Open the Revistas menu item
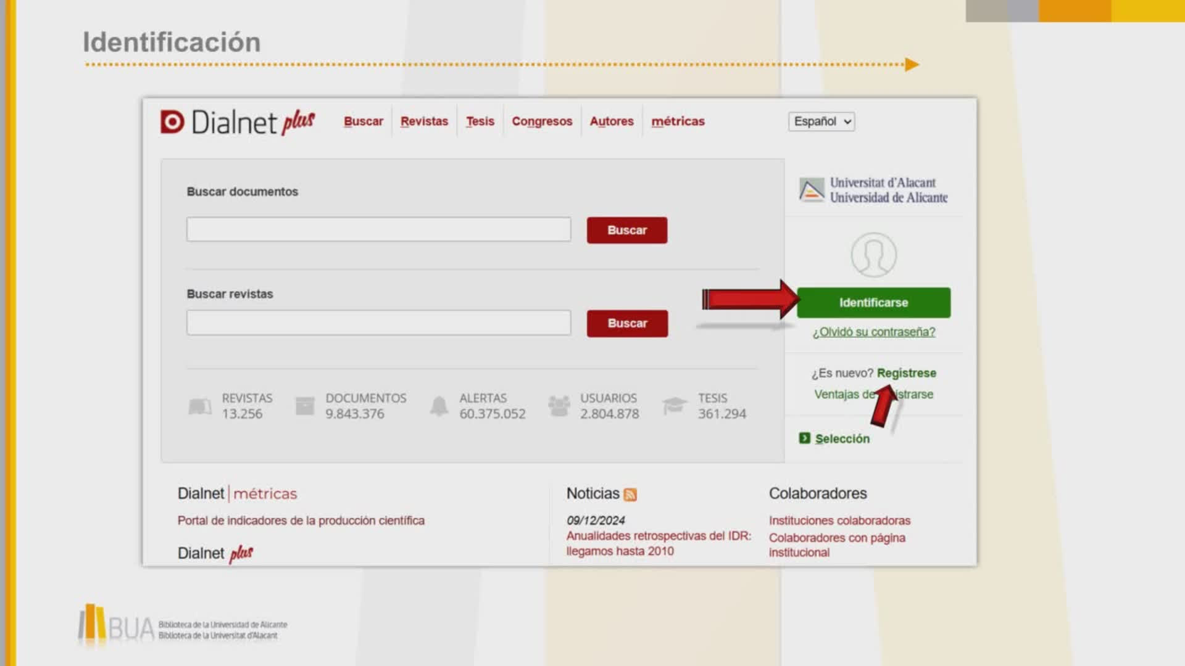The image size is (1185, 666). (x=424, y=121)
